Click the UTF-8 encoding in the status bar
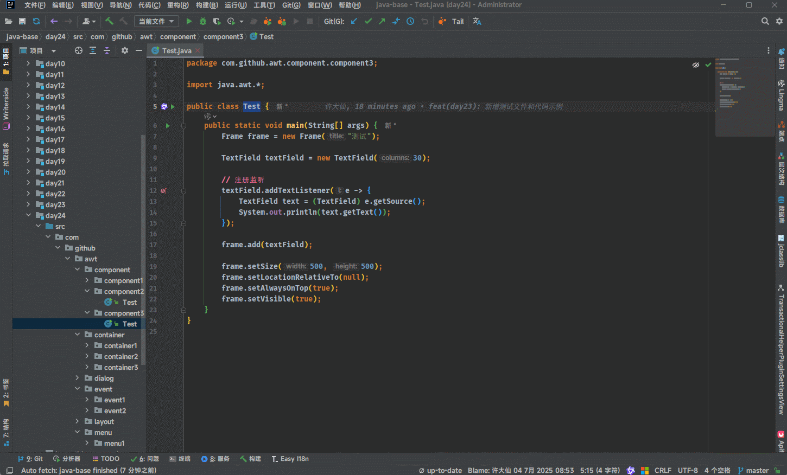This screenshot has height=475, width=787. (x=687, y=470)
